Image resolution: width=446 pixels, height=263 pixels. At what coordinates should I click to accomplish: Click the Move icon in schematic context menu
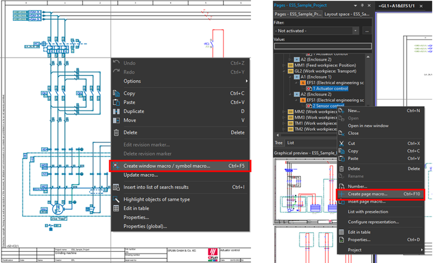tap(116, 121)
